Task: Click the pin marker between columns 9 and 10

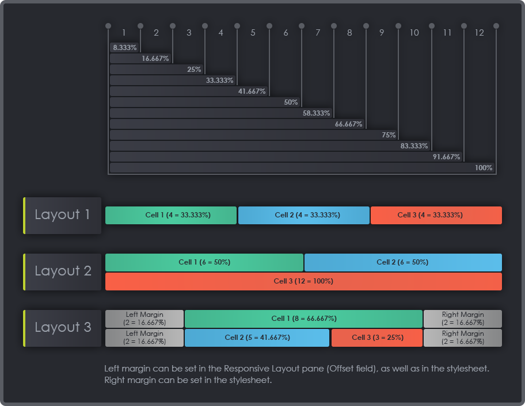Action: 398,26
